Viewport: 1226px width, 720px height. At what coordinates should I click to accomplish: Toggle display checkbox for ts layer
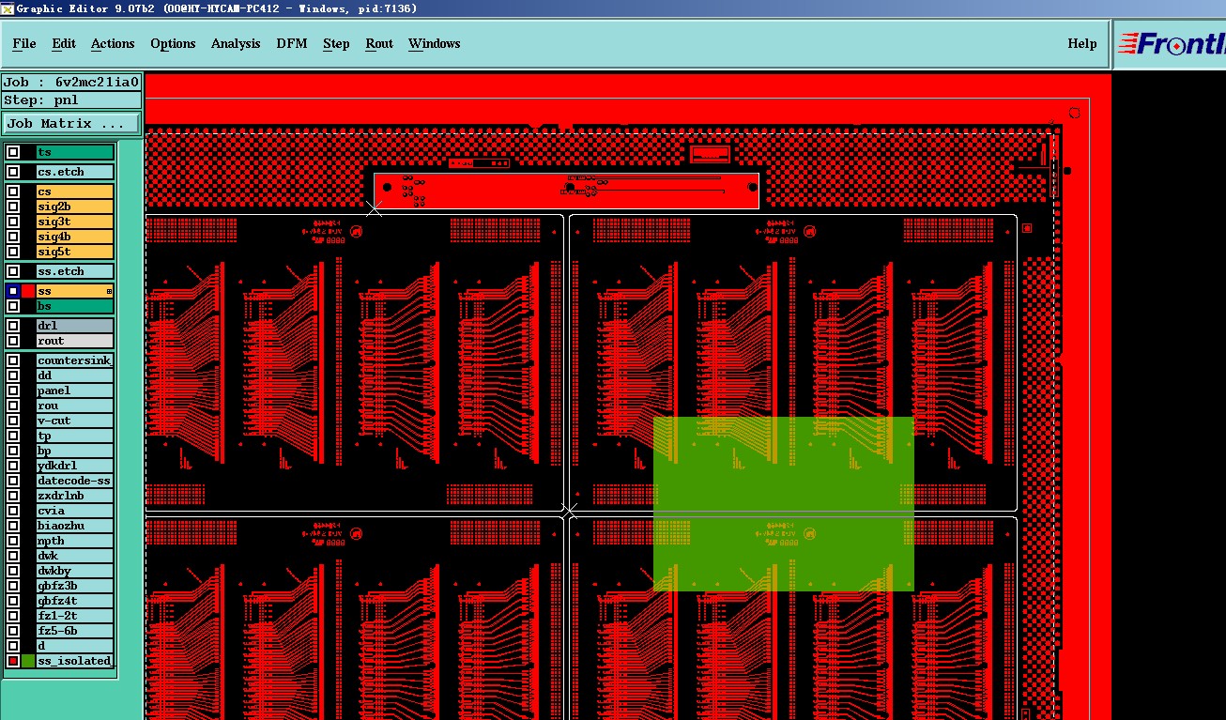[13, 152]
